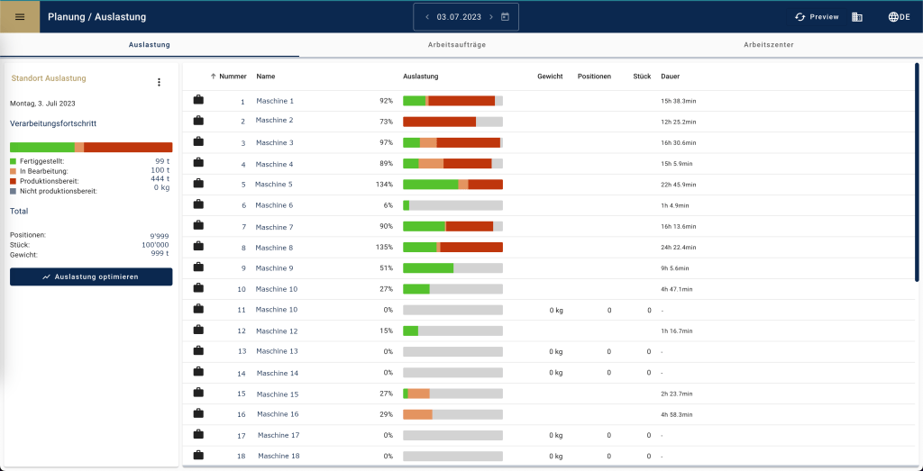Image resolution: width=923 pixels, height=471 pixels.
Task: Open Standort Auslastung three-dot menu
Action: pyautogui.click(x=159, y=82)
